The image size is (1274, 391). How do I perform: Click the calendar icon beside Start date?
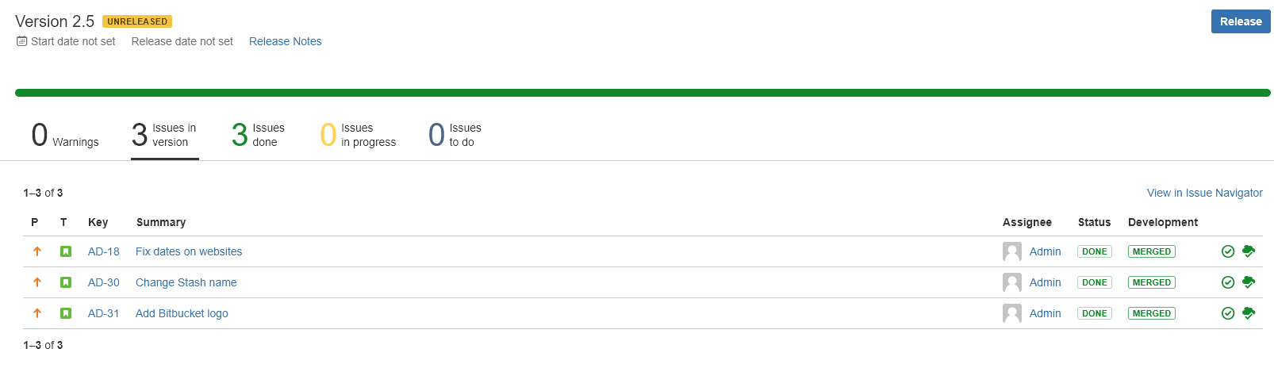[22, 41]
